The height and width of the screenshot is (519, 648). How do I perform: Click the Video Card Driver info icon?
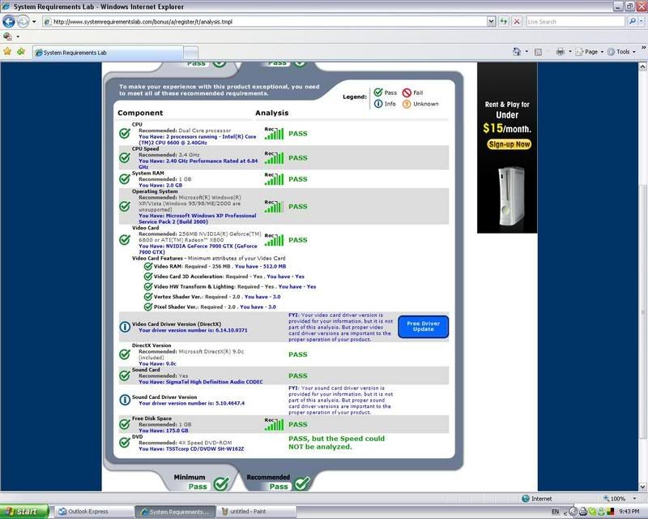(x=125, y=327)
